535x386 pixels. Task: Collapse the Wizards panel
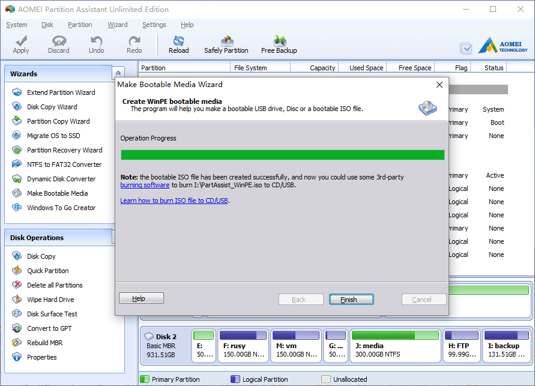[118, 73]
